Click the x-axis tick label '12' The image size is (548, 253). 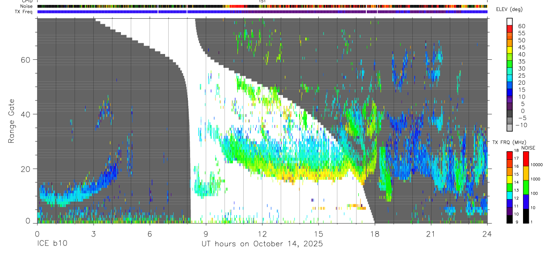[262, 234]
